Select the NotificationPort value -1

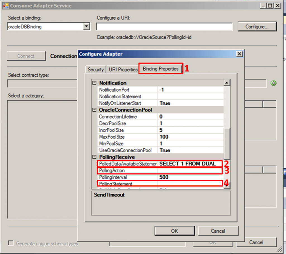(x=161, y=89)
